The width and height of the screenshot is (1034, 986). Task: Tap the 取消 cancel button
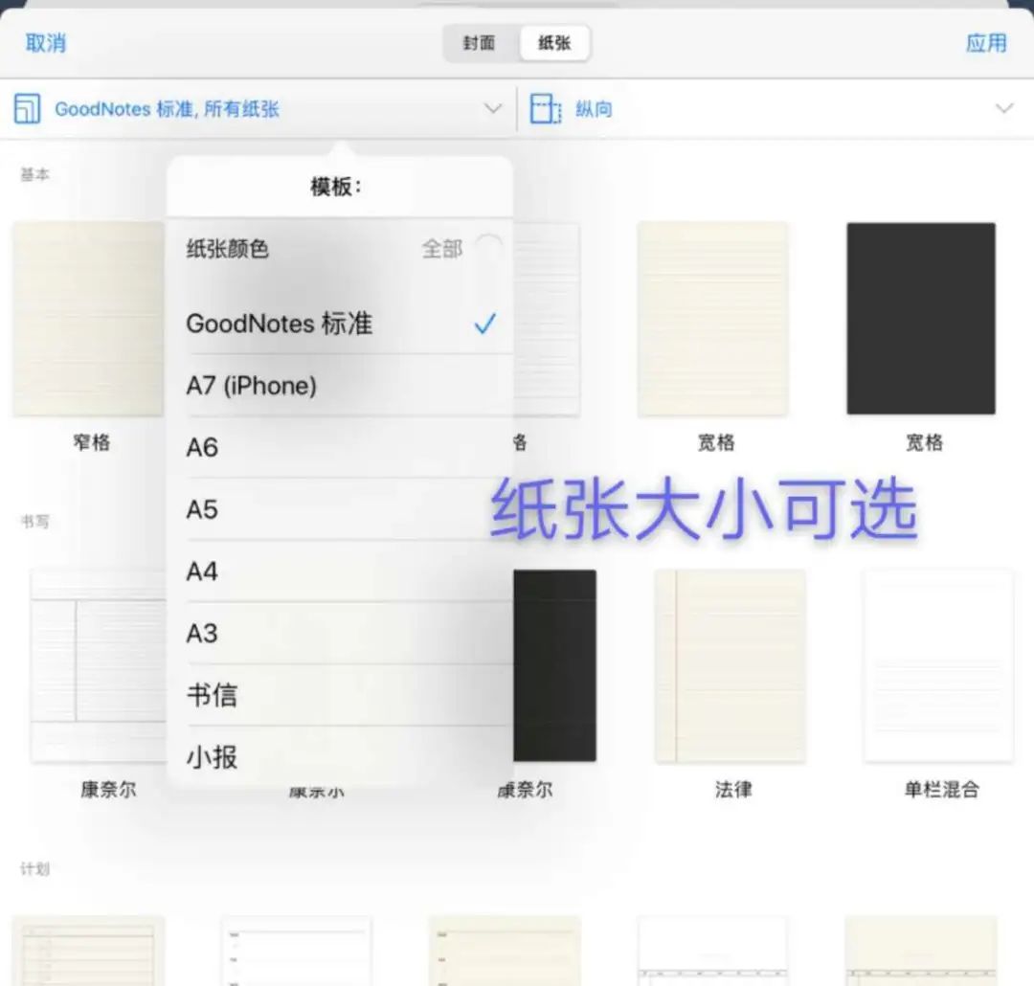(46, 43)
